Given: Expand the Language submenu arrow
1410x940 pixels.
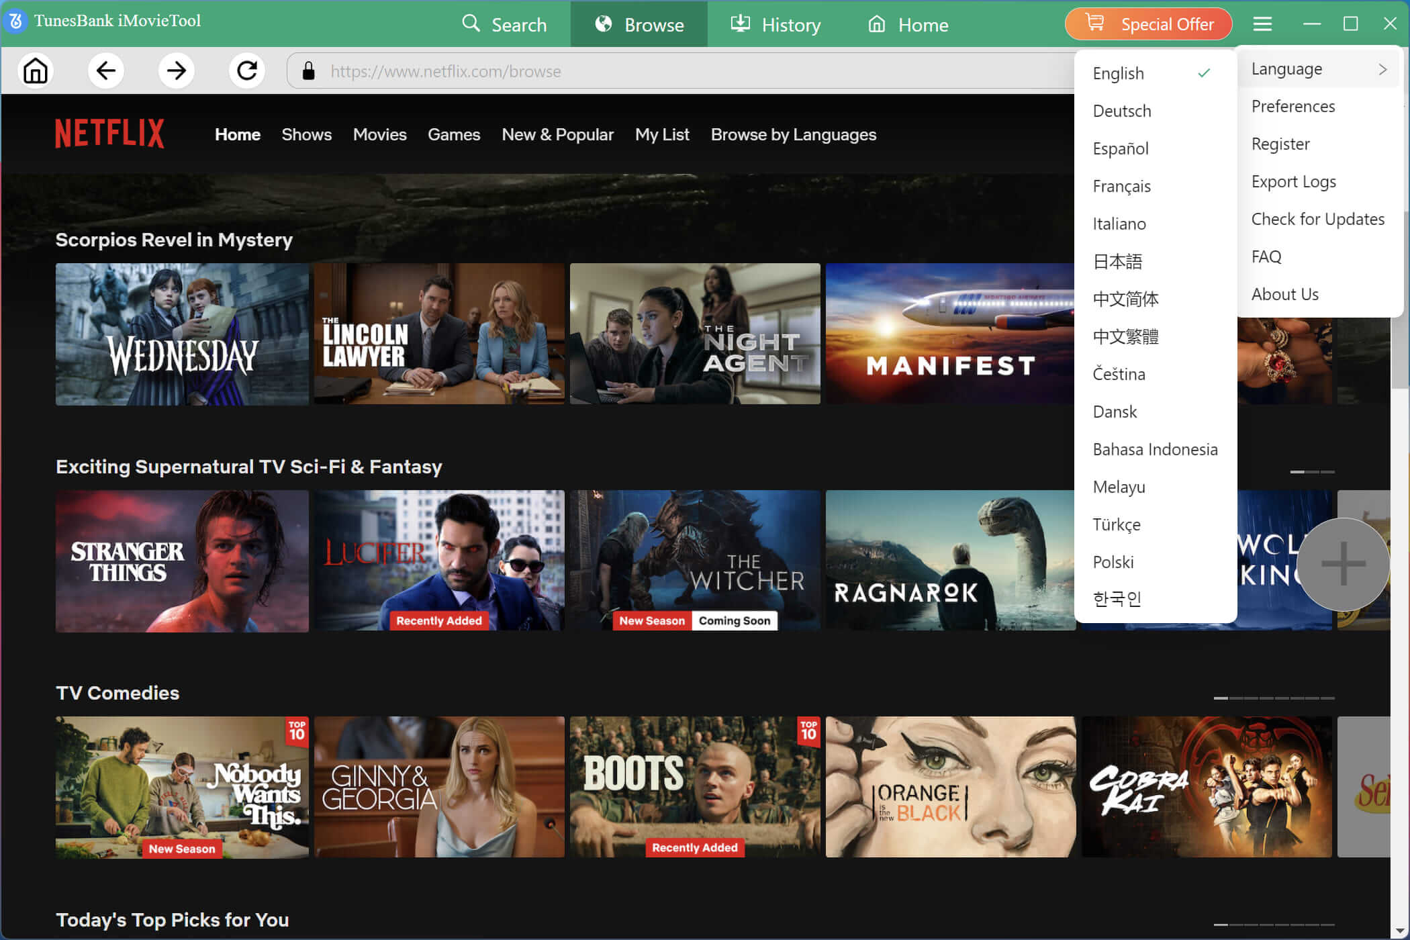Looking at the screenshot, I should (x=1382, y=69).
